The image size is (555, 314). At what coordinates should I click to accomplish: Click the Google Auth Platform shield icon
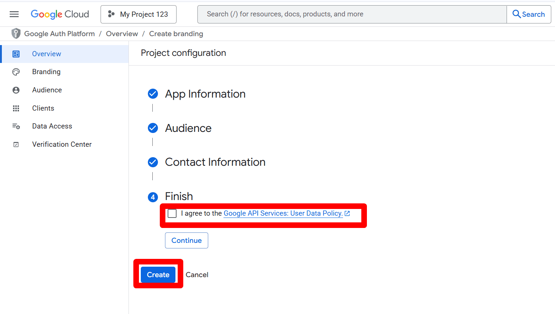[16, 34]
